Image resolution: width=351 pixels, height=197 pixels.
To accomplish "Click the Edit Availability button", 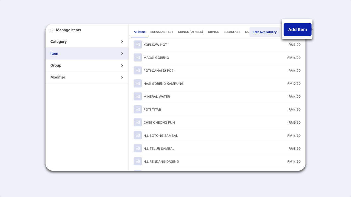I will [x=265, y=32].
